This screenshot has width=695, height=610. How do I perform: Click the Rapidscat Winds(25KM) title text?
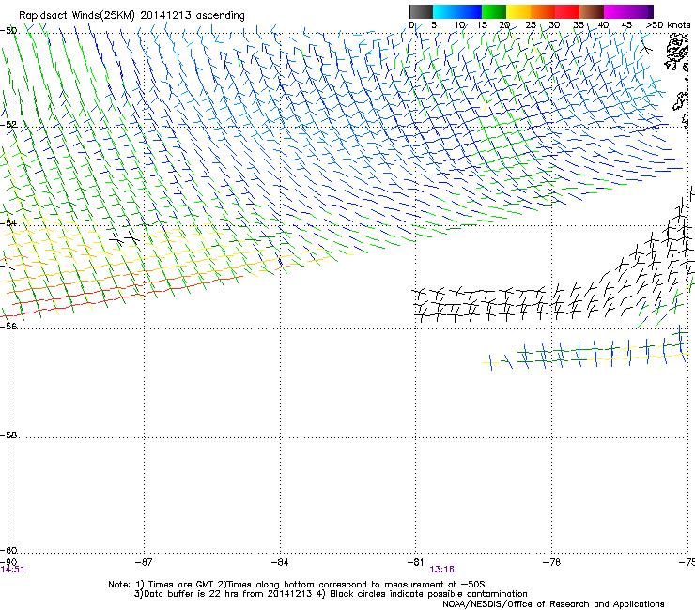[x=76, y=15]
